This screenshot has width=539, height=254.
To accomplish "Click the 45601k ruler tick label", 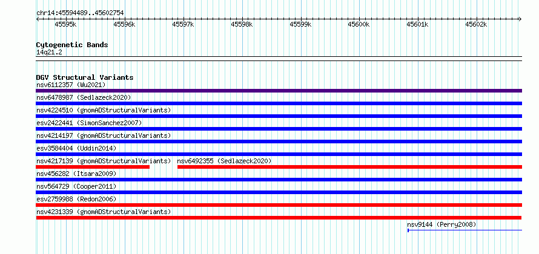I will (x=417, y=24).
